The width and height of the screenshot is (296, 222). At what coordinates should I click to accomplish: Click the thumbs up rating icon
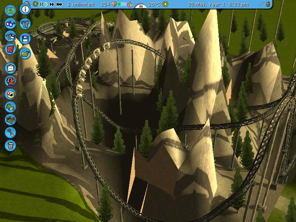(x=129, y=4)
